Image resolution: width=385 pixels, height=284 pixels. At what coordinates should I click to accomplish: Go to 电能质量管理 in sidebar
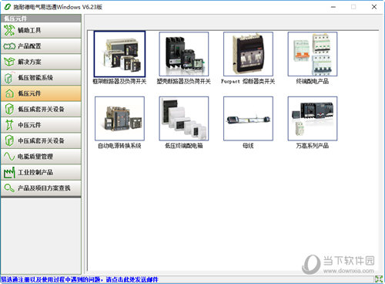(41, 157)
